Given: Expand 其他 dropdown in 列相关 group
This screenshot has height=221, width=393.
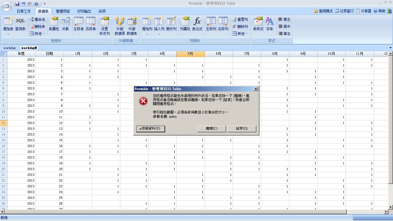Looking at the screenshot, I should 240,34.
